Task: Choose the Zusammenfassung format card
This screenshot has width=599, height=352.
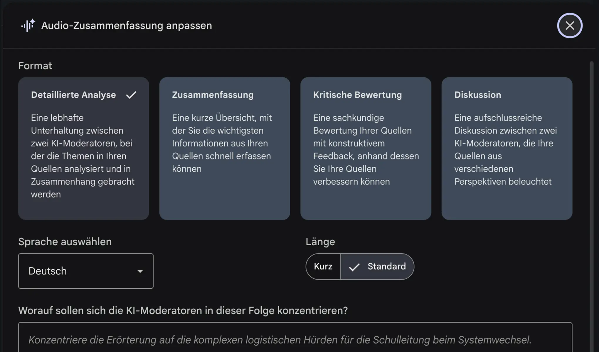Action: pyautogui.click(x=224, y=148)
